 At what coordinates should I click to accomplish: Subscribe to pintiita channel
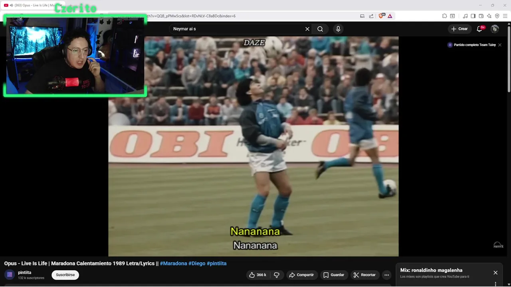pos(65,275)
